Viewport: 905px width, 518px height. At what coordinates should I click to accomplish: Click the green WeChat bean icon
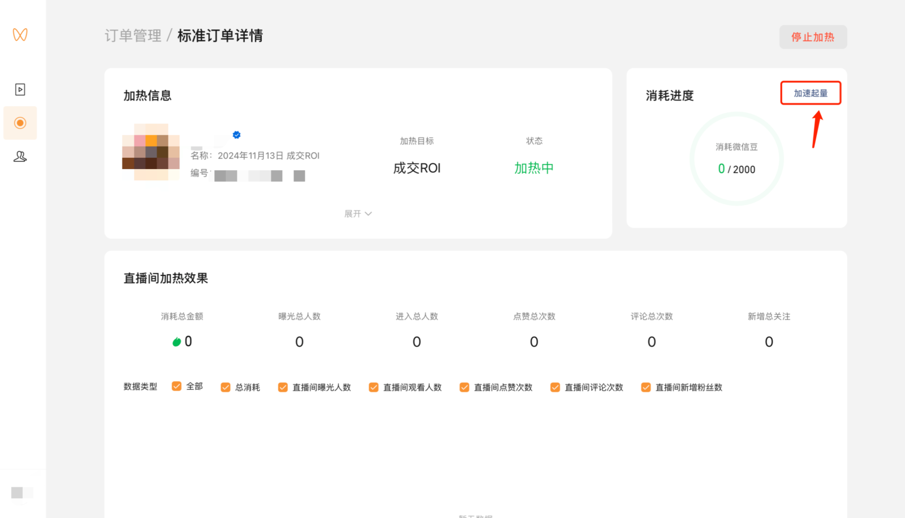pyautogui.click(x=177, y=342)
